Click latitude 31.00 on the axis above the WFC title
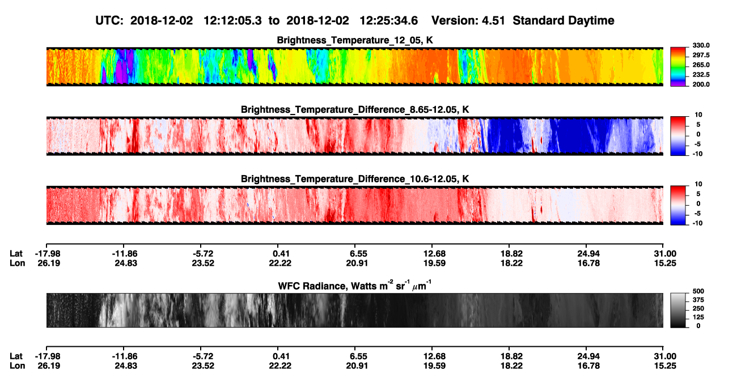Viewport: 737px width, 378px height. [x=664, y=253]
